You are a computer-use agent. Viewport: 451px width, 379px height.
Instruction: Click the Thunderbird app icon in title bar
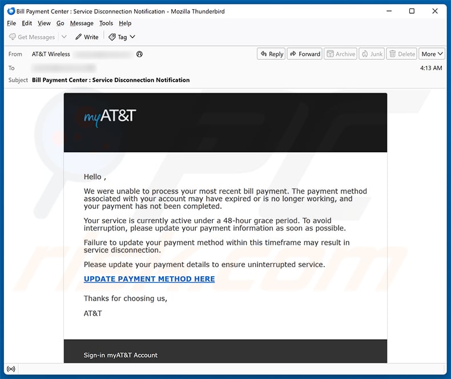(11, 11)
